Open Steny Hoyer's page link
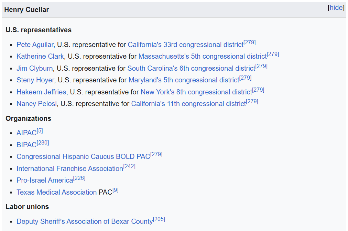Screen dimensions: 348x231 35,80
